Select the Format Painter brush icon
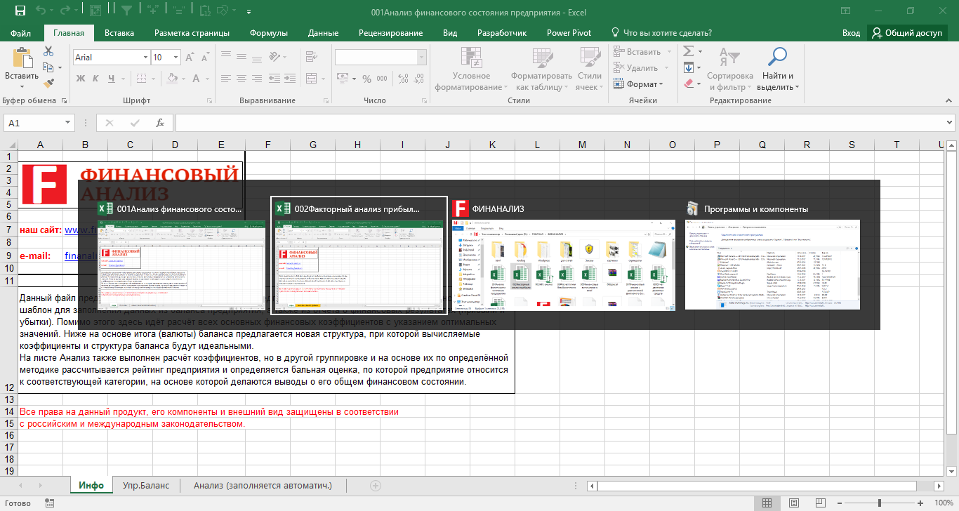This screenshot has height=511, width=959. (48, 84)
